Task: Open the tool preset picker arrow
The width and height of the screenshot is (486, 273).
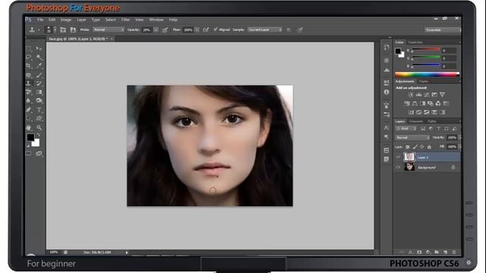Action: [39, 30]
